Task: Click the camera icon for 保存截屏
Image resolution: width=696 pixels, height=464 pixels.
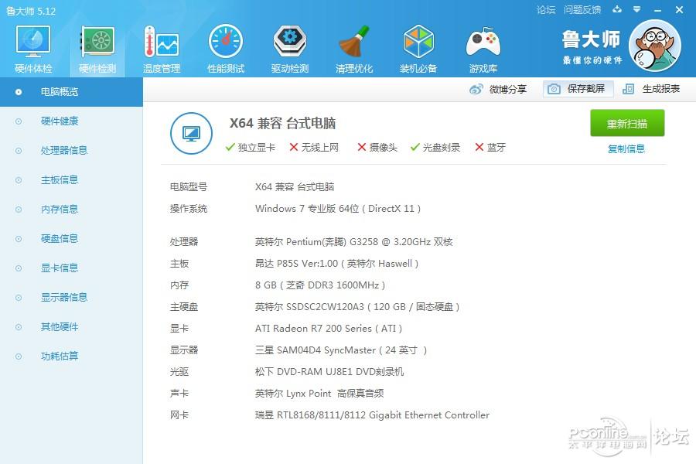Action: [554, 89]
